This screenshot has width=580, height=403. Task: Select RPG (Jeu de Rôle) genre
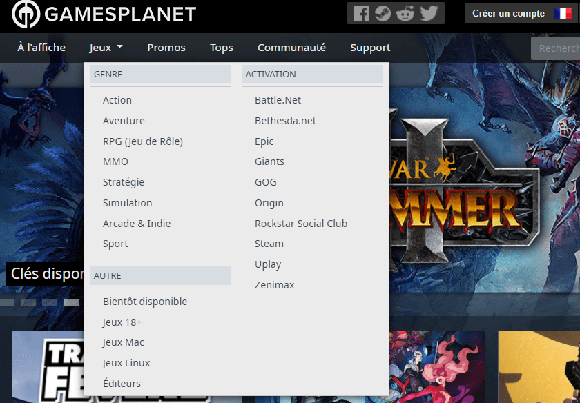point(143,141)
